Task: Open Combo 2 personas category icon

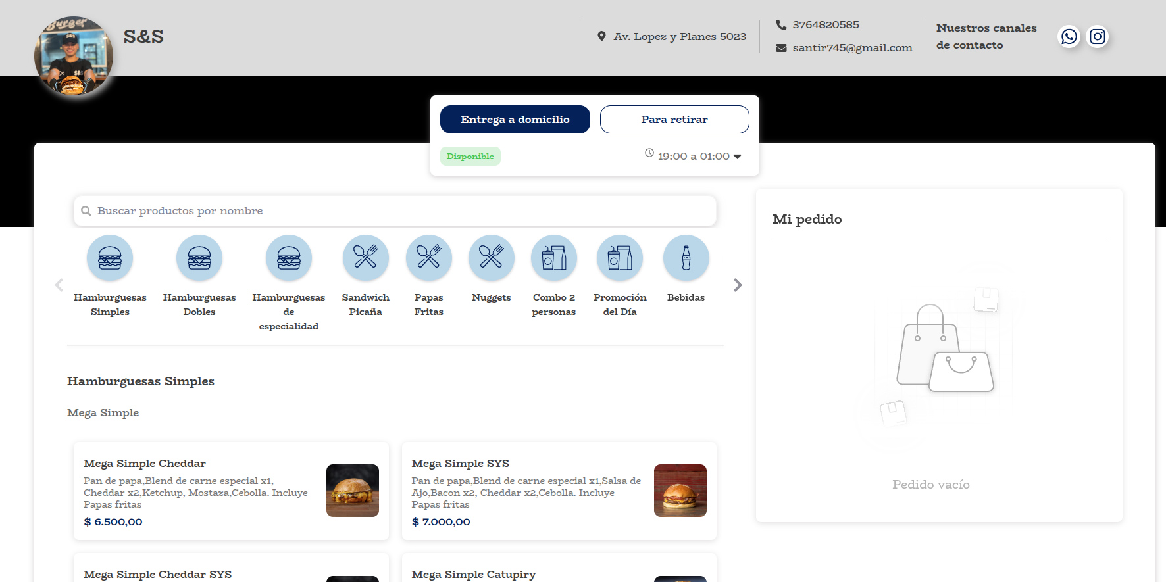Action: pyautogui.click(x=554, y=258)
